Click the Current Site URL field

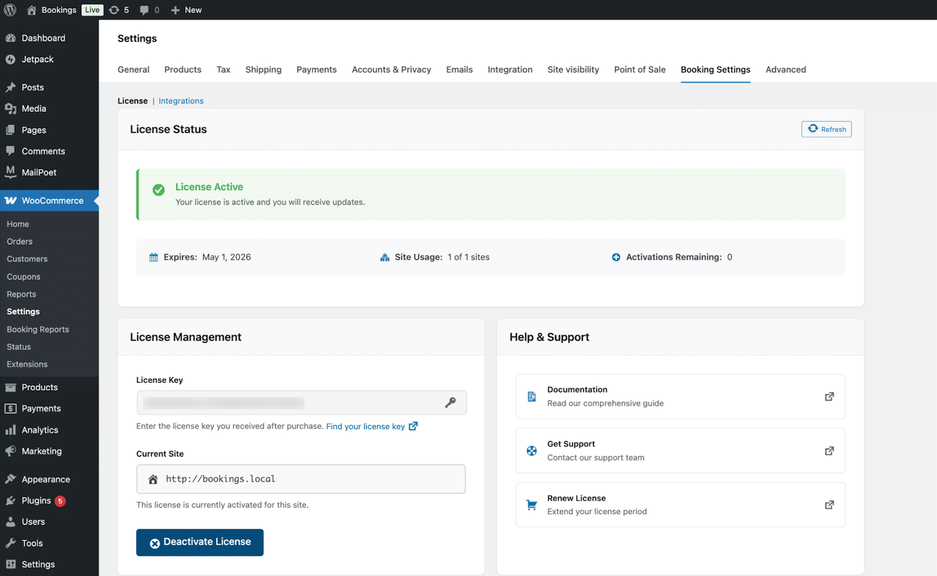(x=301, y=479)
